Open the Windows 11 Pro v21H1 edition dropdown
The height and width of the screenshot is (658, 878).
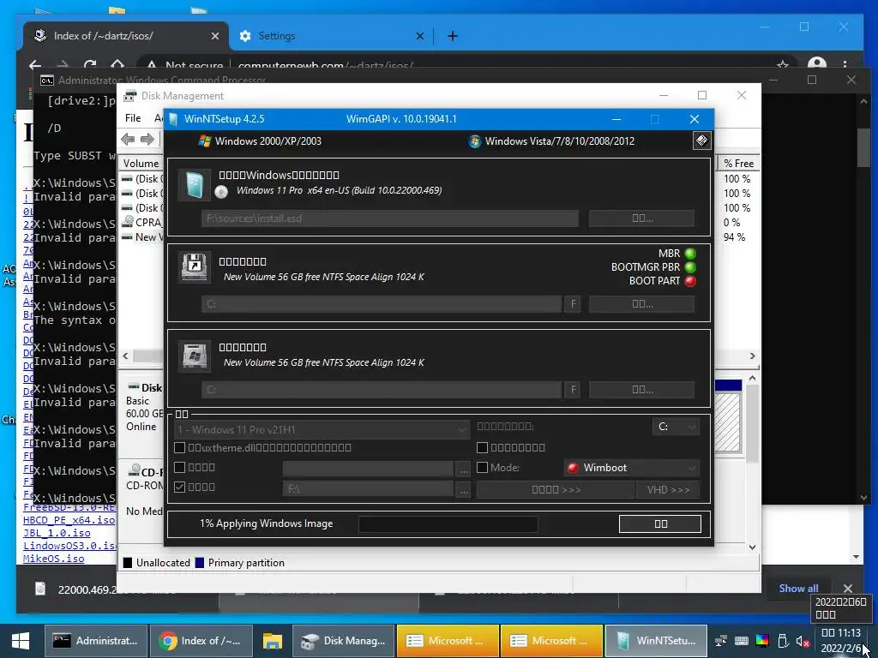[x=322, y=430]
